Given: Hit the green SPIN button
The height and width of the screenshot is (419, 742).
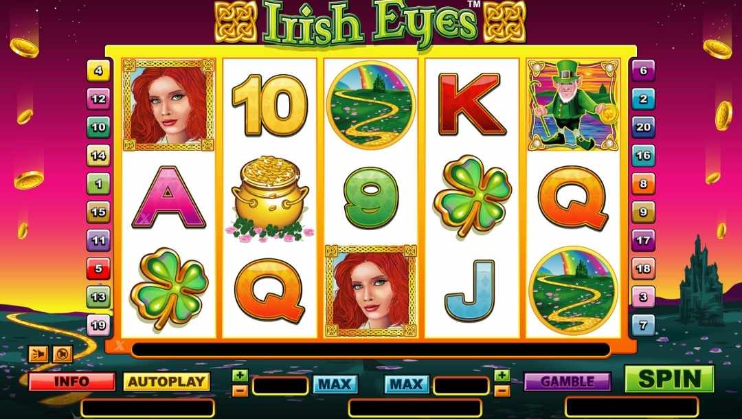Looking at the screenshot, I should tap(669, 378).
